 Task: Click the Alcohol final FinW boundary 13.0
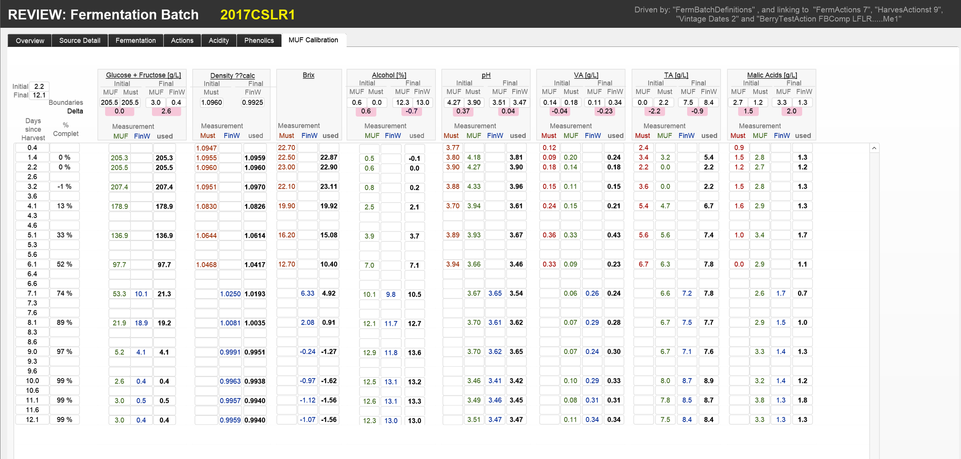423,103
